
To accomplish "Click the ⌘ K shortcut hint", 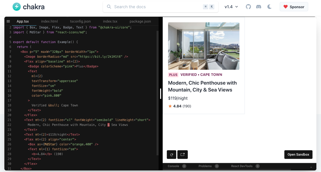I will (209, 7).
